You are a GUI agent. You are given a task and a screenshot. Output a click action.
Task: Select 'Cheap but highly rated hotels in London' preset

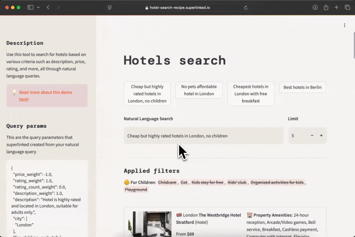click(x=147, y=93)
